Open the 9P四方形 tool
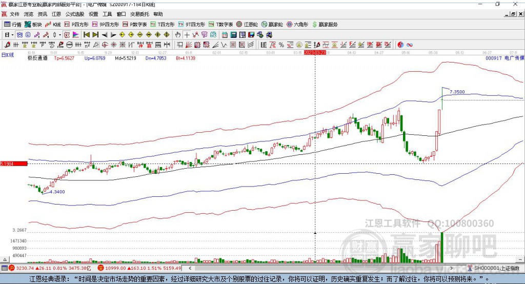525x284 pixels. pos(106,25)
